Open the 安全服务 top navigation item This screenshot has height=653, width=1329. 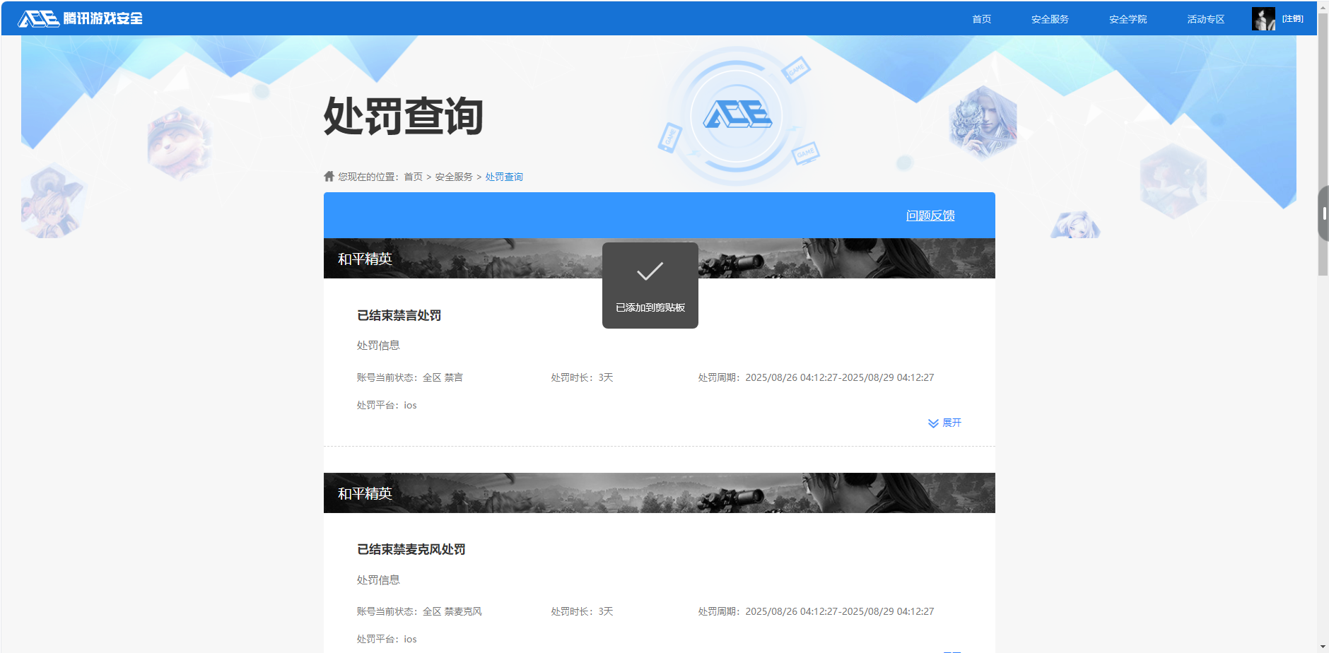coord(1049,19)
